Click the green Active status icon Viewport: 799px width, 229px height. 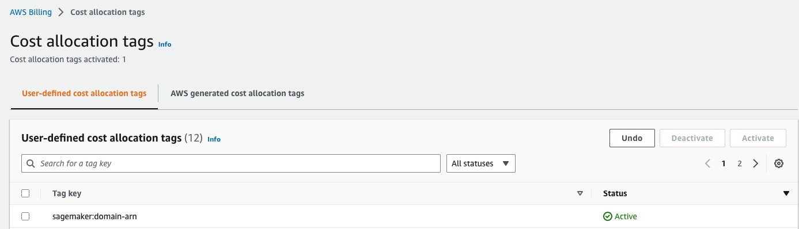tap(607, 217)
